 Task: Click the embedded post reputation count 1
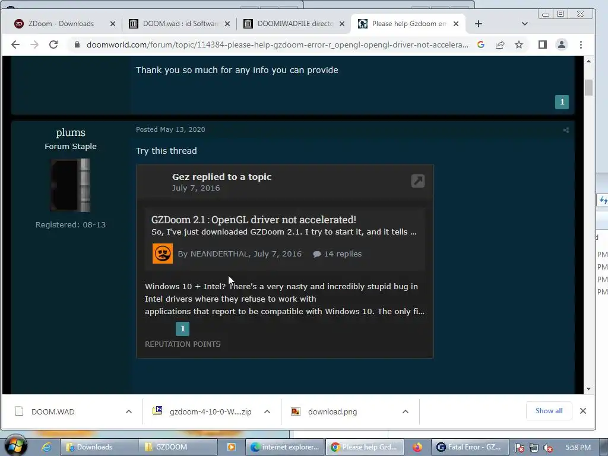pos(183,328)
